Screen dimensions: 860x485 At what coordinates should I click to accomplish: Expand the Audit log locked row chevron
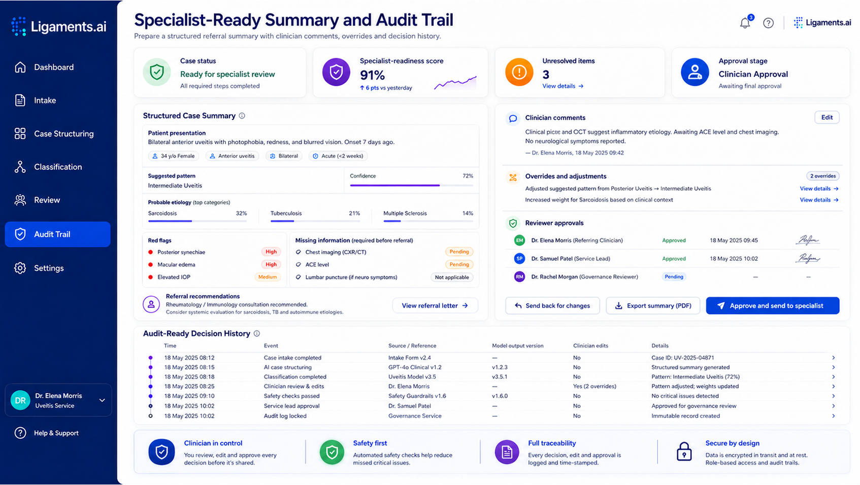pos(834,416)
